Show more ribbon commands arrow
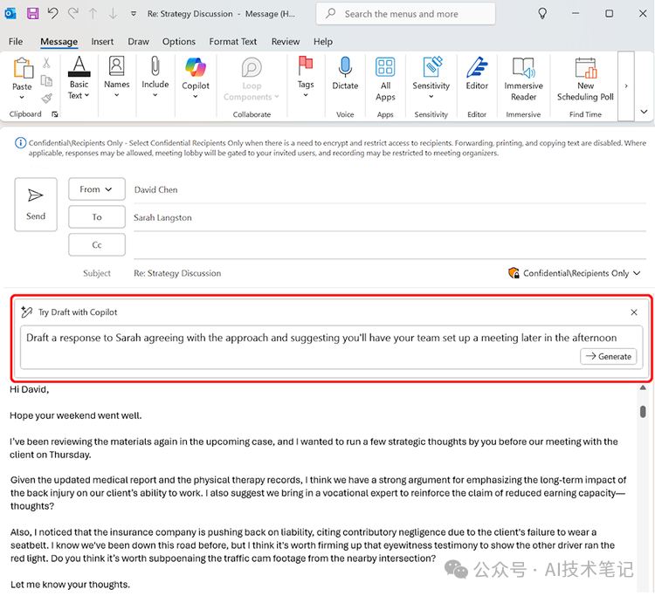The image size is (655, 596). click(626, 86)
